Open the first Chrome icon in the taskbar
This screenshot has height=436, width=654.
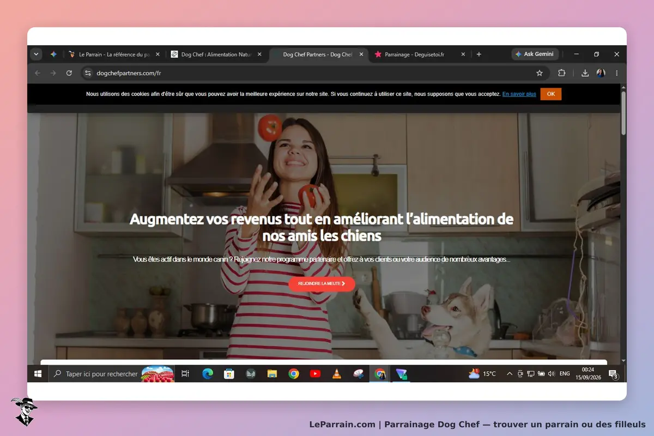294,374
